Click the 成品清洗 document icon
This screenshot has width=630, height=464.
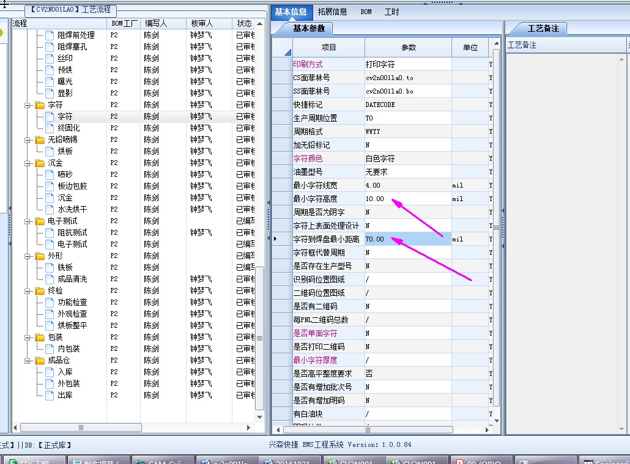pos(50,279)
